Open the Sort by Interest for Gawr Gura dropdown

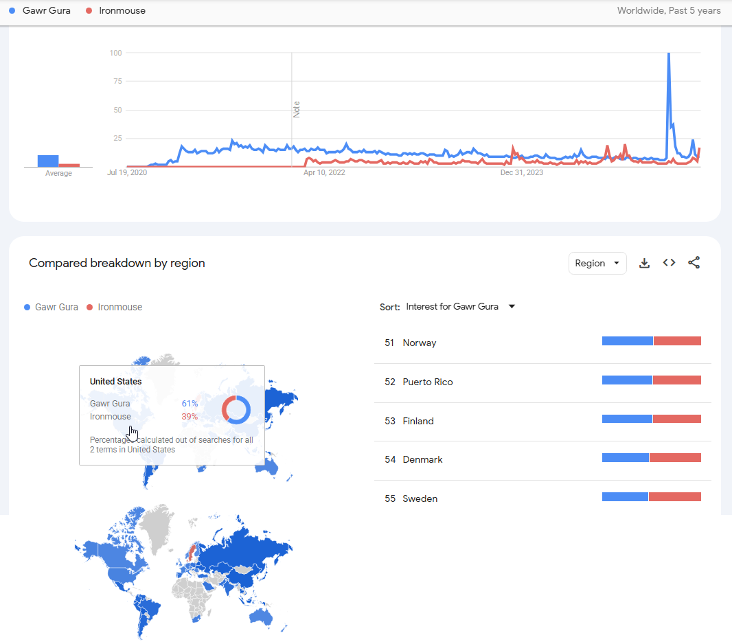click(460, 307)
